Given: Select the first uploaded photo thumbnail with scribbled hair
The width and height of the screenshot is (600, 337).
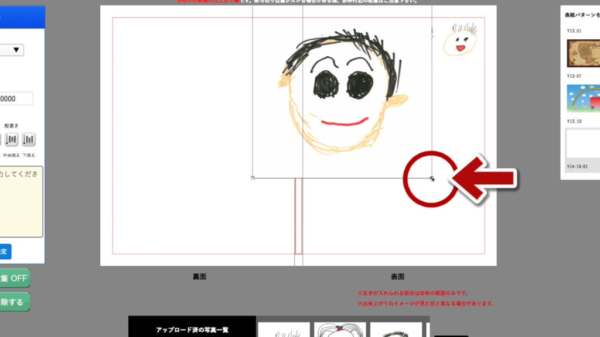Looking at the screenshot, I should pyautogui.click(x=284, y=330).
